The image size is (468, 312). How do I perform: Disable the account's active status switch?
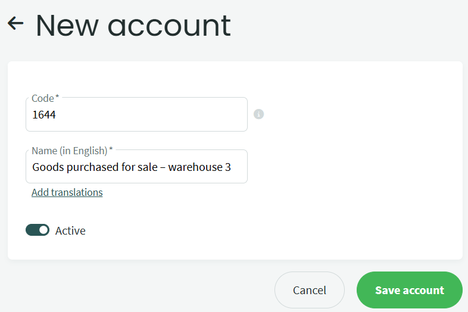[38, 230]
